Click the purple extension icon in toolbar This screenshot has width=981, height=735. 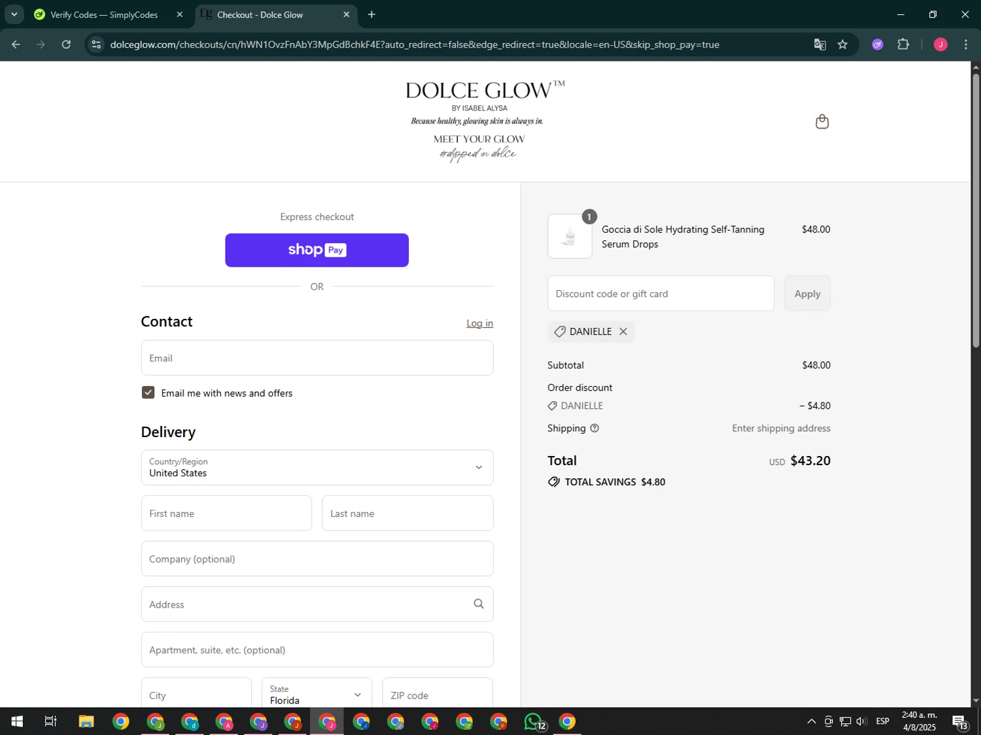(x=878, y=44)
